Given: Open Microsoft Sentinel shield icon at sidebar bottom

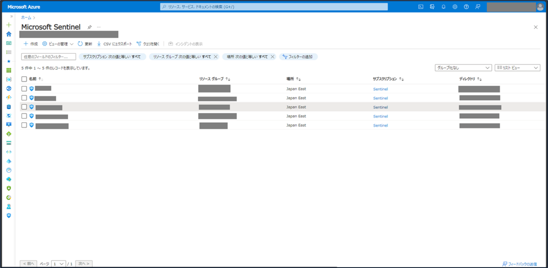Looking at the screenshot, I should coord(9,215).
